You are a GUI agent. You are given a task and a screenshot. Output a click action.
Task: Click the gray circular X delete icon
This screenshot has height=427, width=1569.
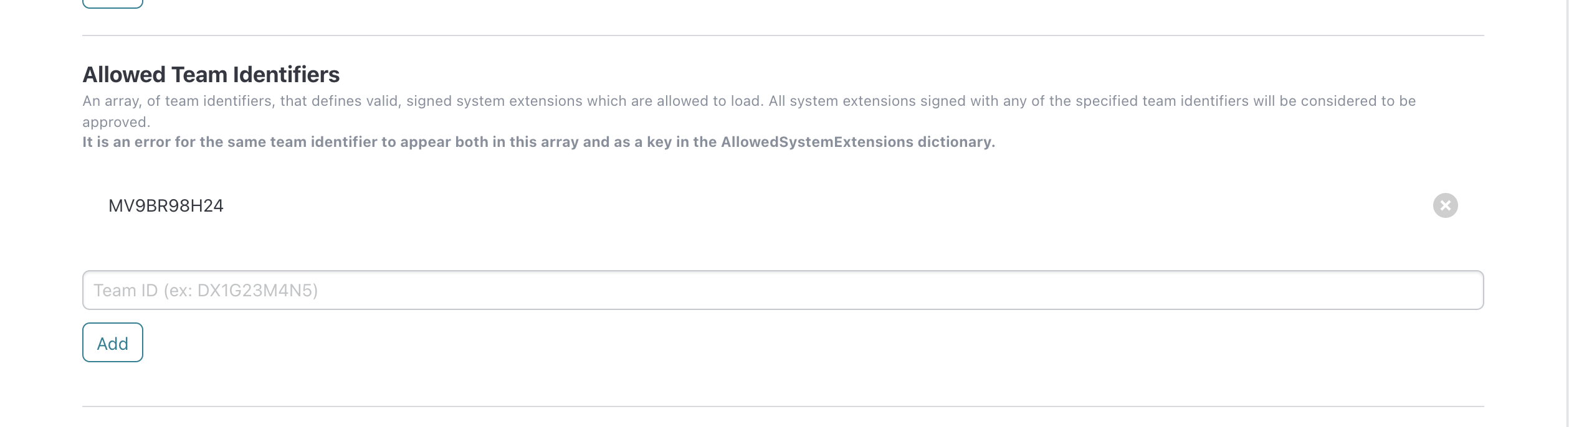pos(1445,205)
